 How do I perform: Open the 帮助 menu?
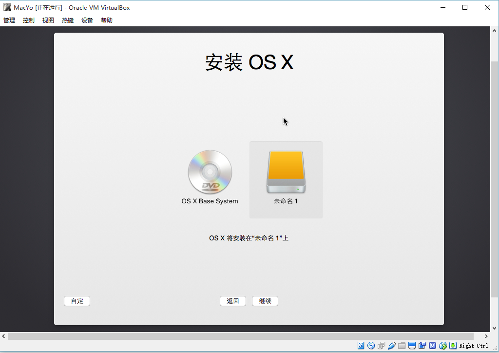pos(107,20)
